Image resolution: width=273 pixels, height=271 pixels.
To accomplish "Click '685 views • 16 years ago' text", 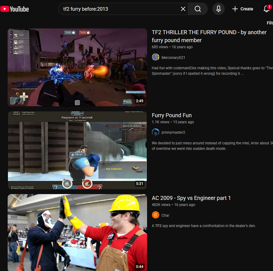I will 172,47.
